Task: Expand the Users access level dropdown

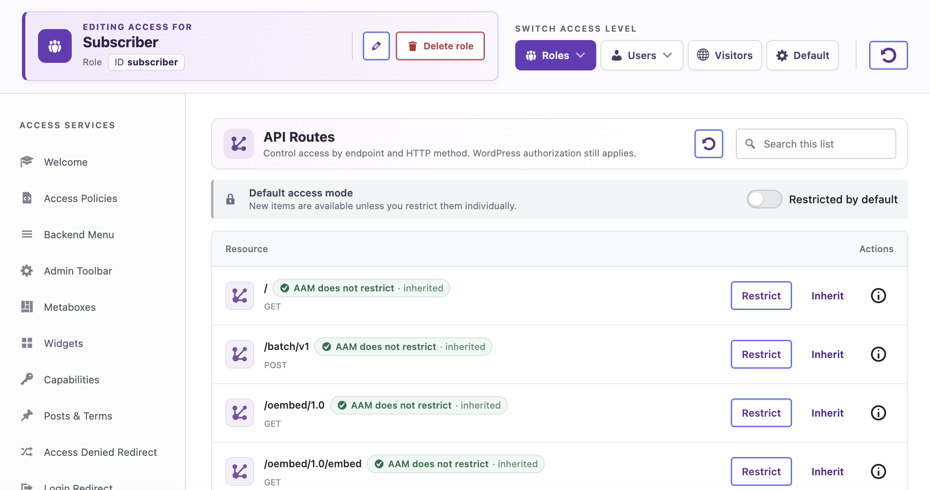Action: [642, 55]
